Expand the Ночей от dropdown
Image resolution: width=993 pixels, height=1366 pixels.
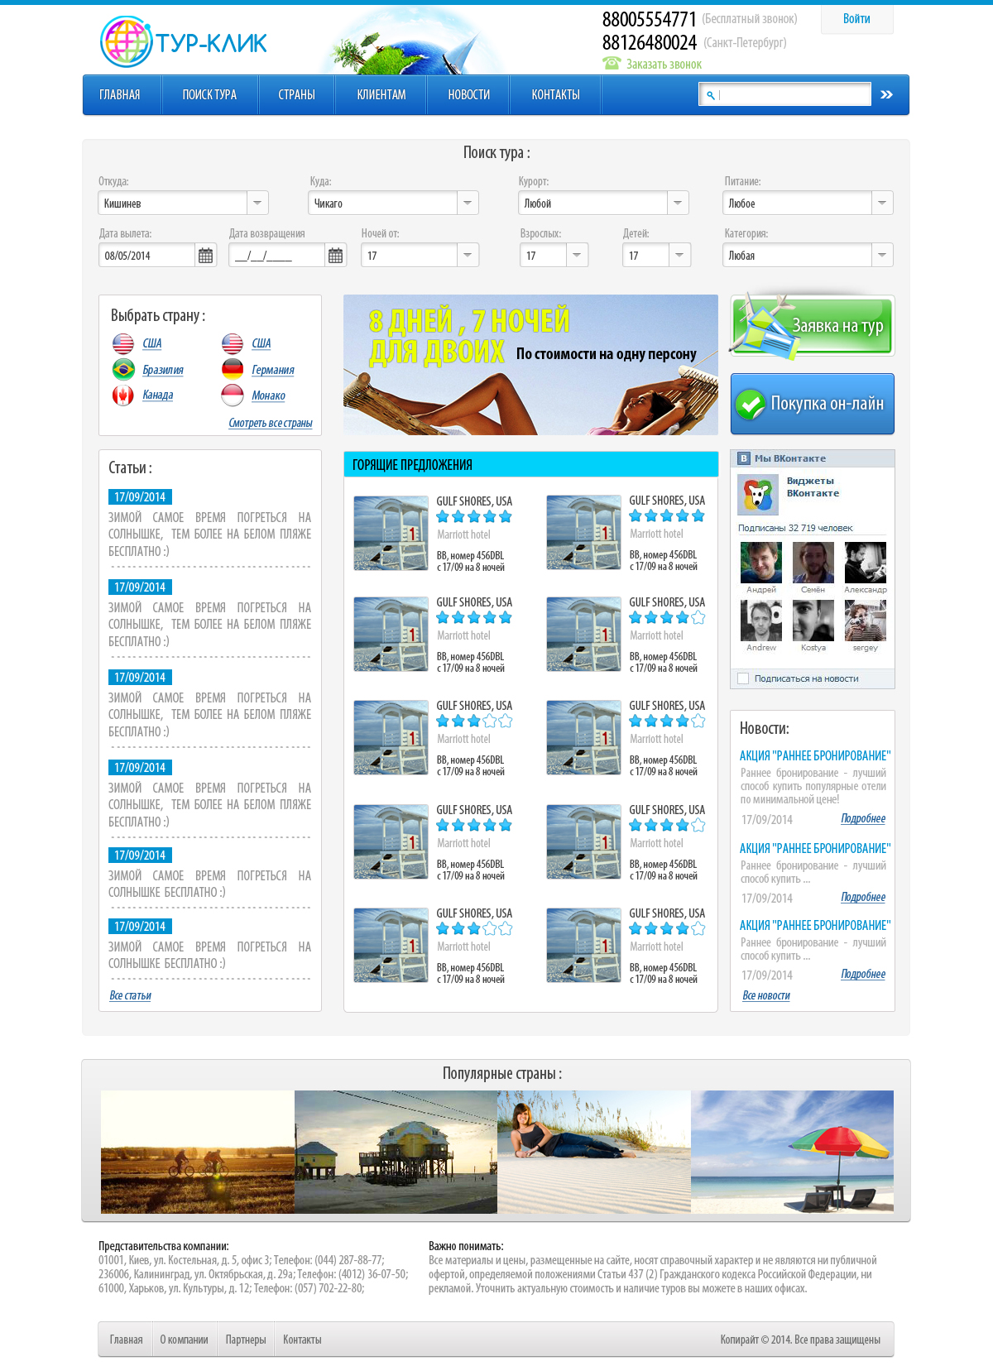click(468, 255)
